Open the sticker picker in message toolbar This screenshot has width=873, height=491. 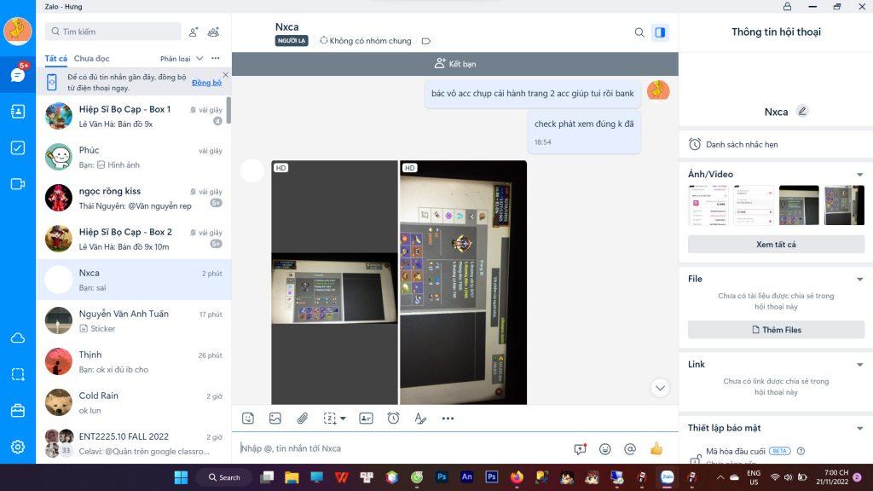click(x=248, y=418)
